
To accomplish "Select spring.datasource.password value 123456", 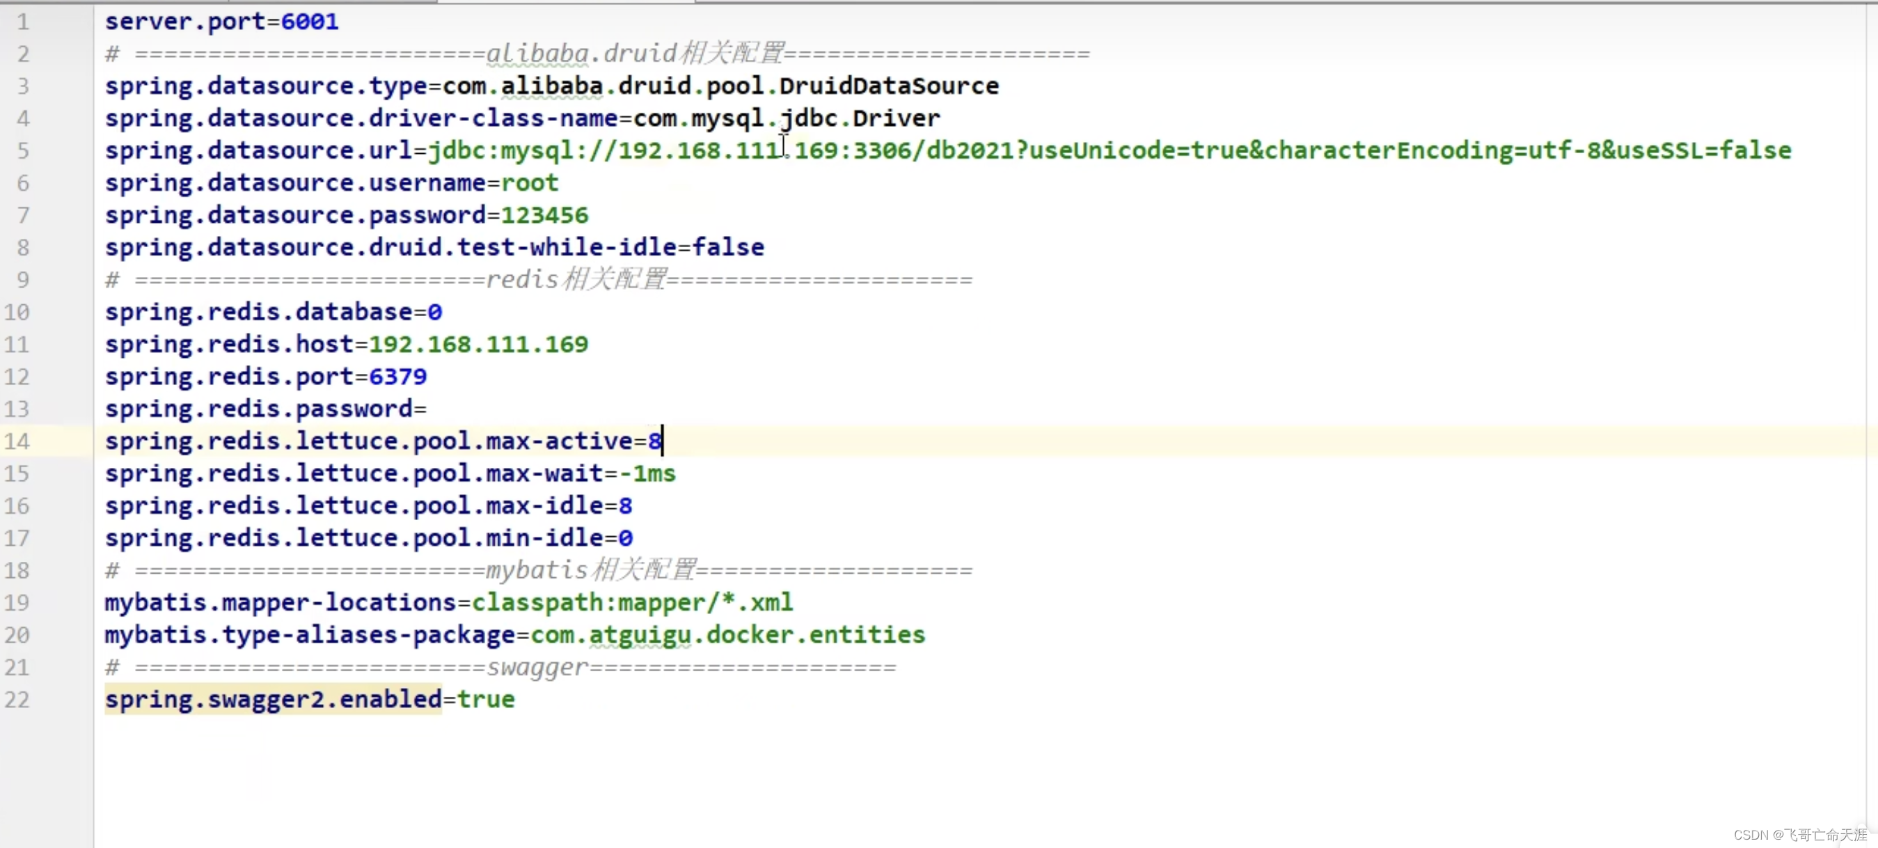I will (x=545, y=214).
